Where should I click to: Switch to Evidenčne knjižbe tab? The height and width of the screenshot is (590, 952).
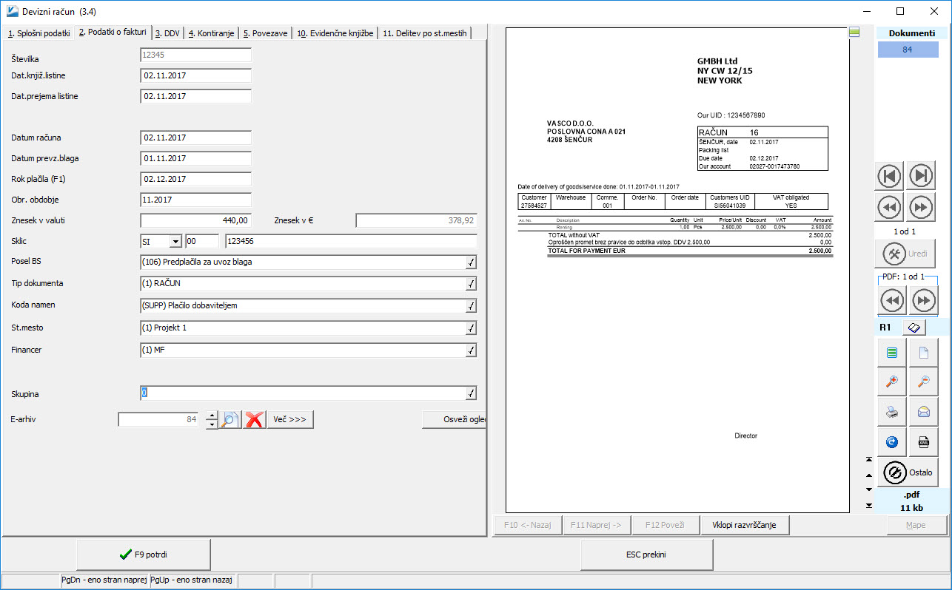point(335,33)
